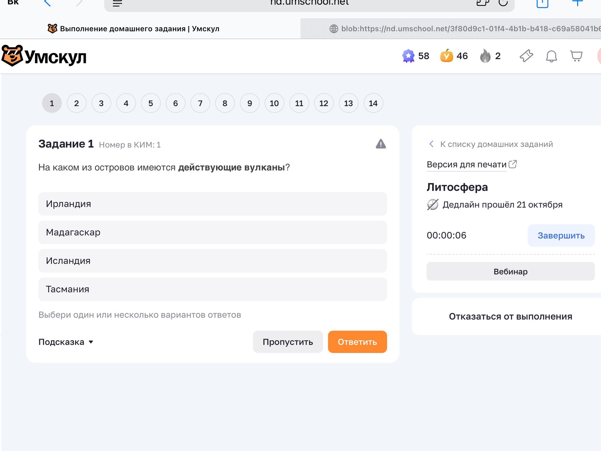Viewport: 601px width, 451px height.
Task: Click the browser extensions puzzle icon
Action: coord(482,3)
